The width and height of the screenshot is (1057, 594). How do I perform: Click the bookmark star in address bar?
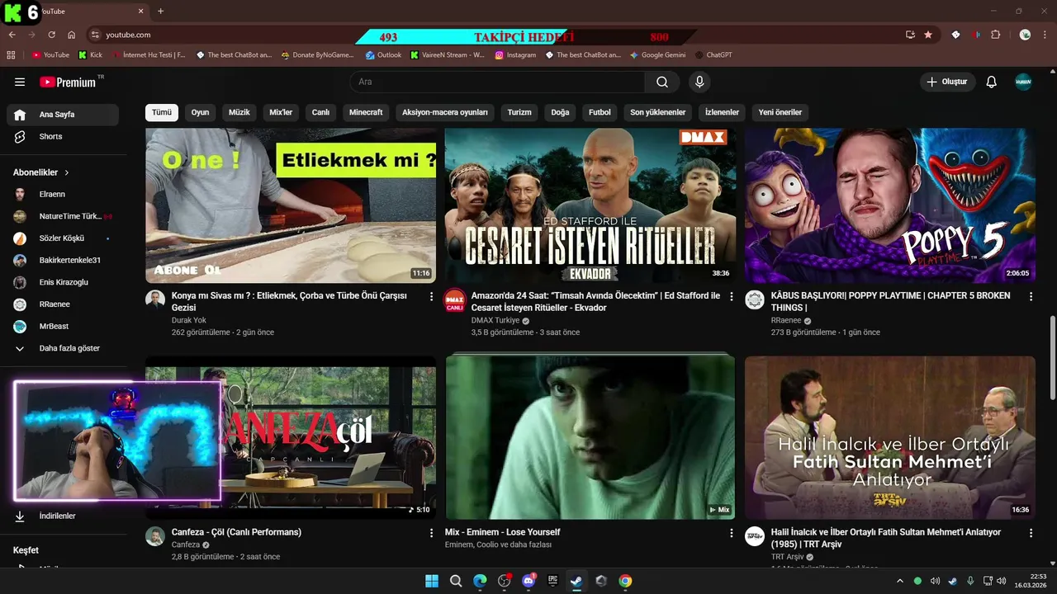click(928, 35)
